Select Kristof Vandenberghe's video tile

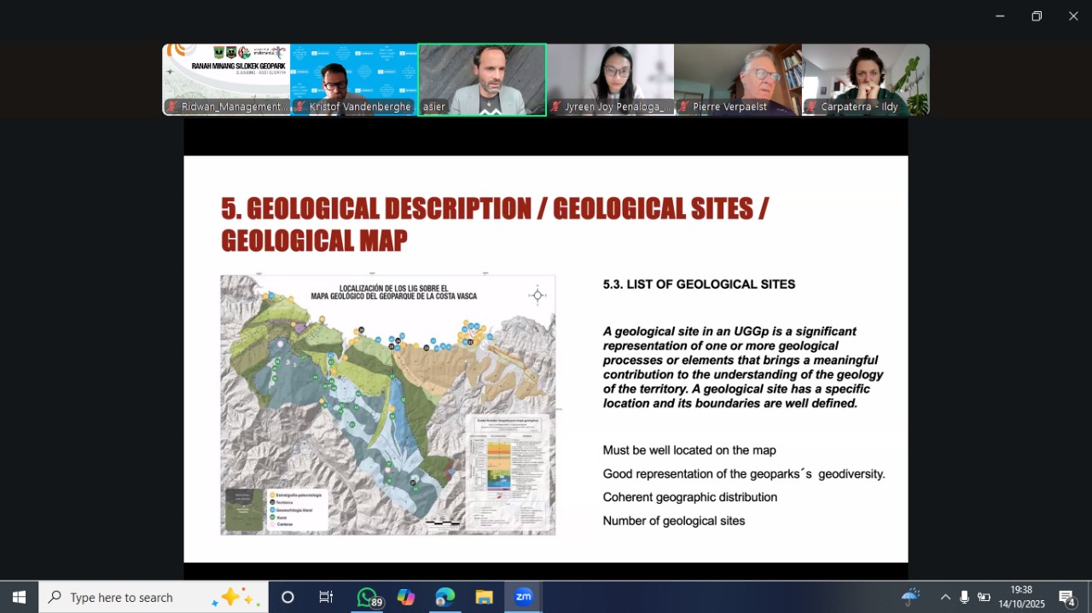click(x=354, y=78)
